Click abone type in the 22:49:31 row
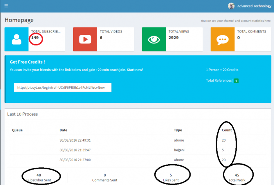Image resolution: width=274 pixels, height=185 pixels. pyautogui.click(x=179, y=140)
